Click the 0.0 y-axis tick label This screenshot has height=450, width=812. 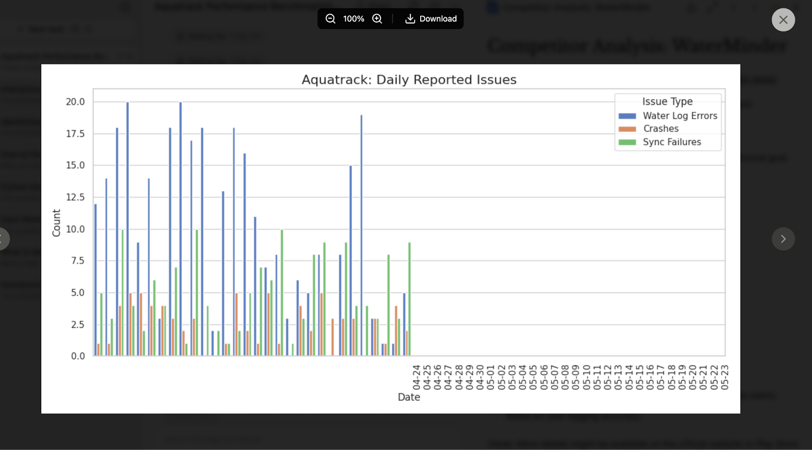(78, 356)
